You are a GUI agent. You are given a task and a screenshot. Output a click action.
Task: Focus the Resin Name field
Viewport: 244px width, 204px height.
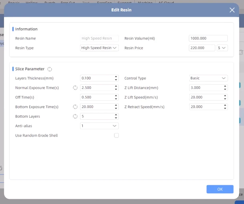point(99,38)
